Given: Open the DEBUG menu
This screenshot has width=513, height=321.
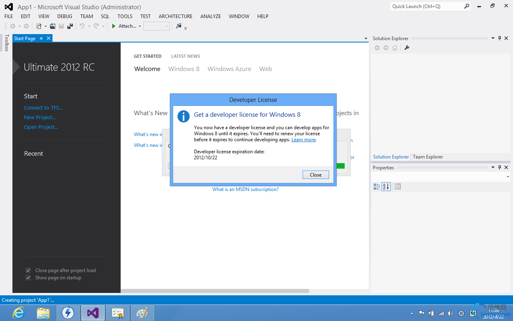Looking at the screenshot, I should 65,16.
